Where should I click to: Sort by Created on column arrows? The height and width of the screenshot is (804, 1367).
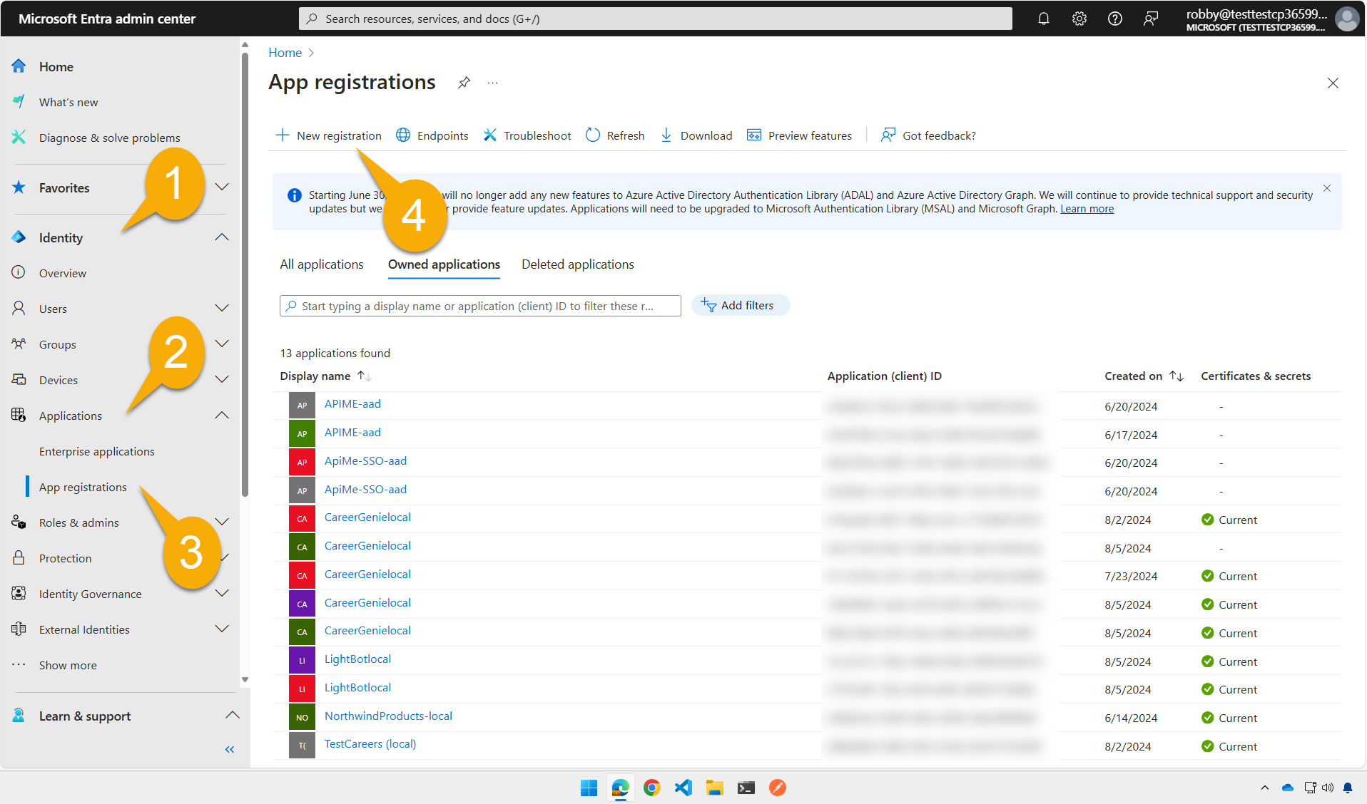tap(1177, 376)
